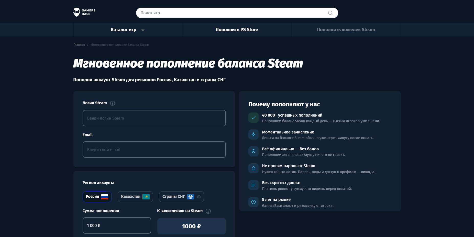
Task: Click the Сумма пополнения amount field
Action: [x=117, y=225]
